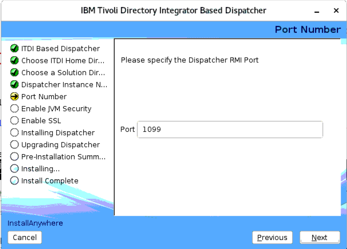
Task: Focus the Port input field
Action: click(x=230, y=130)
